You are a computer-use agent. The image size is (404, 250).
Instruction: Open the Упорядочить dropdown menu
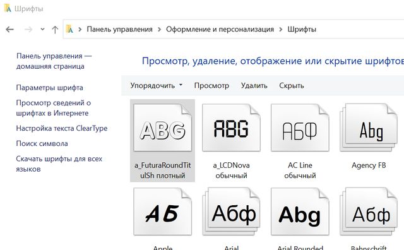coord(156,85)
